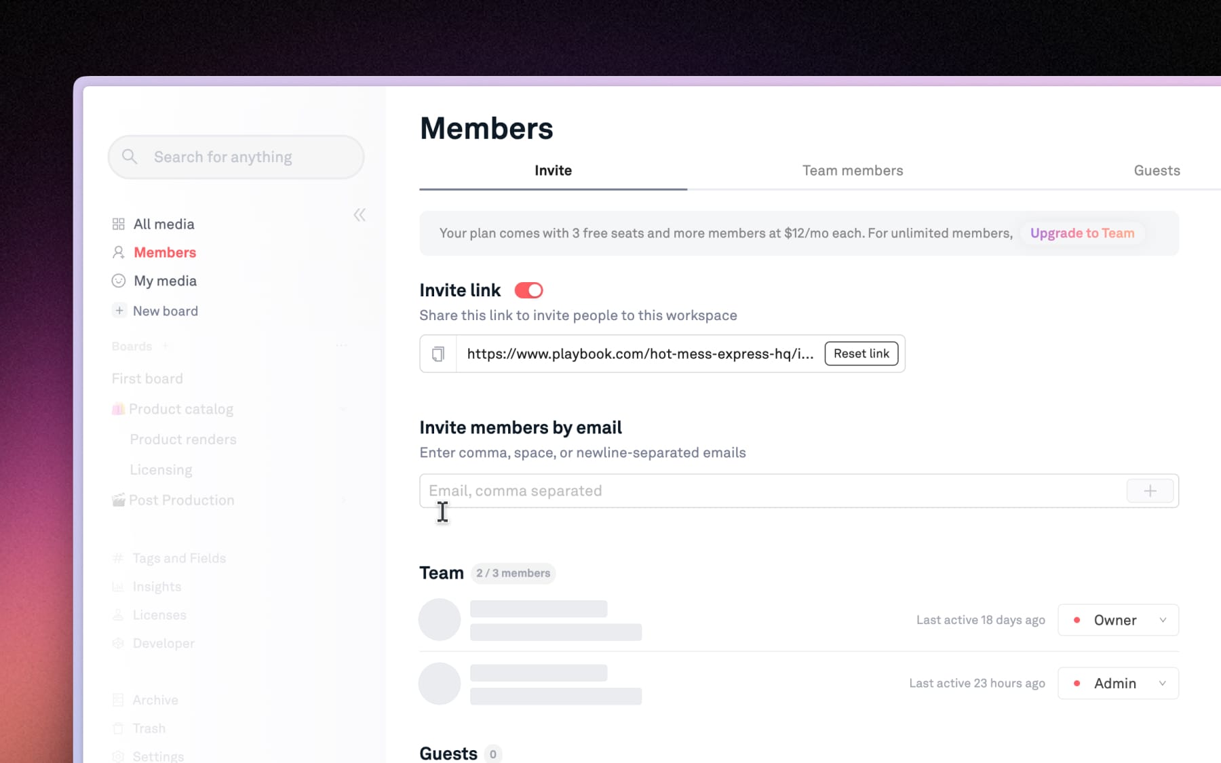This screenshot has width=1221, height=763.
Task: Click the Tags and Fields hash icon
Action: 118,558
